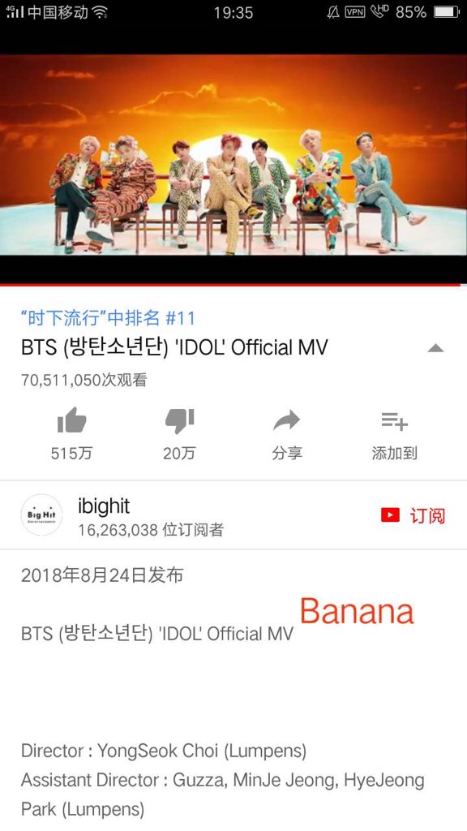Tap the 分享 share label

[287, 453]
